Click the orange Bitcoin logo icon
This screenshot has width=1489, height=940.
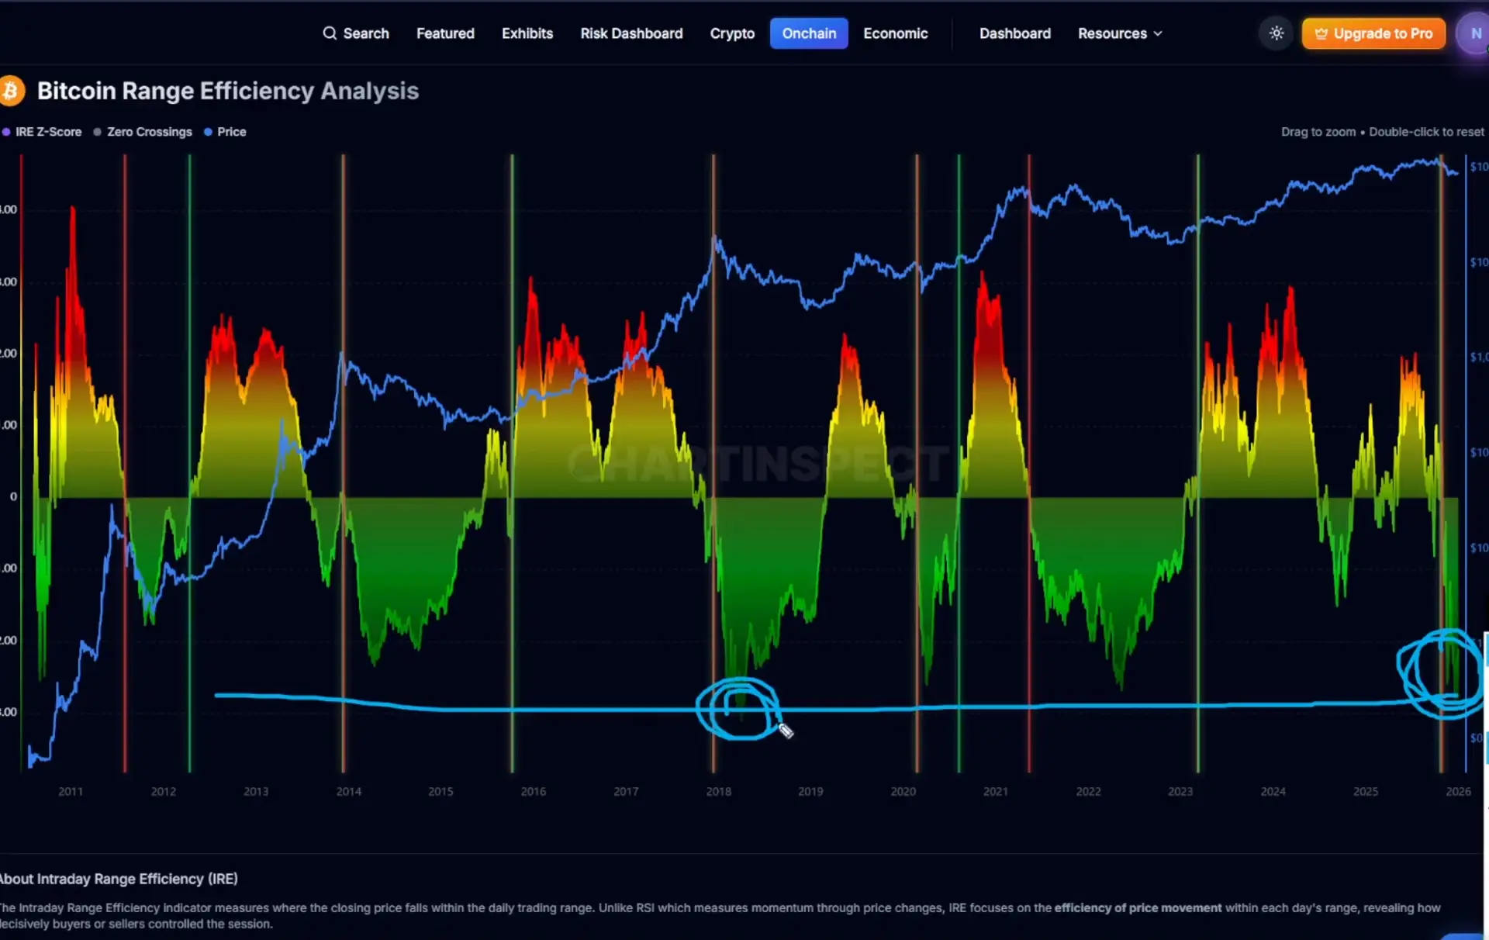click(11, 91)
